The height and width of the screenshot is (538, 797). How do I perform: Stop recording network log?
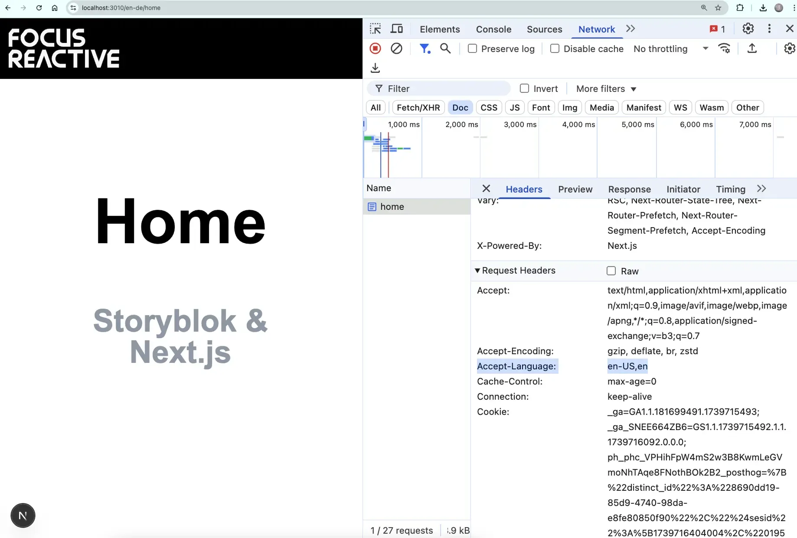coord(375,49)
